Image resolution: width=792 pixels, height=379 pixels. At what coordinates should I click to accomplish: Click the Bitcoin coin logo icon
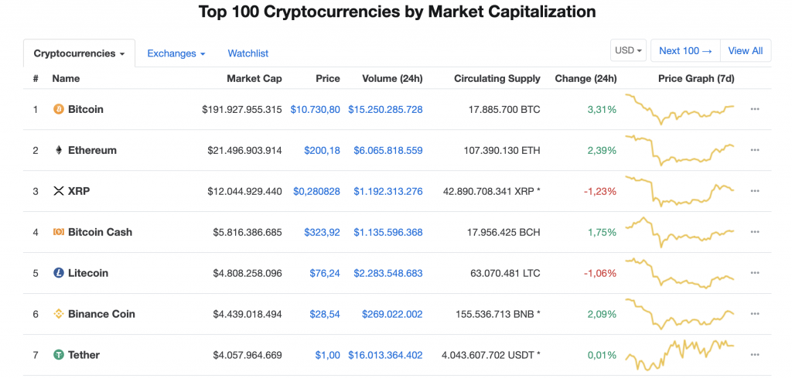58,109
